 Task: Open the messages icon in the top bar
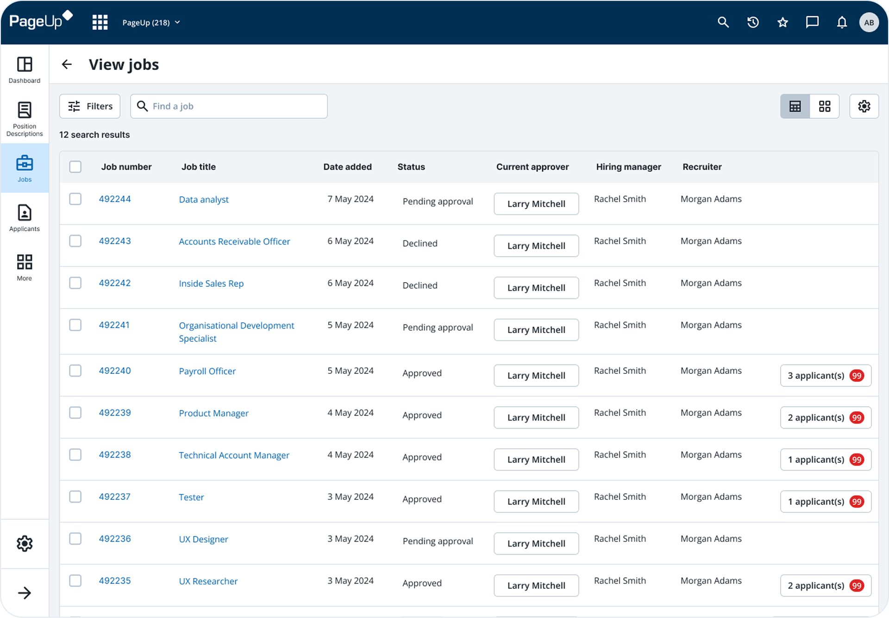tap(812, 22)
